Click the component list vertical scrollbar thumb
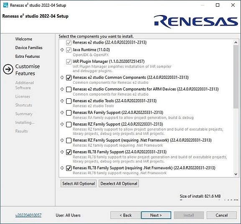 click(x=236, y=77)
